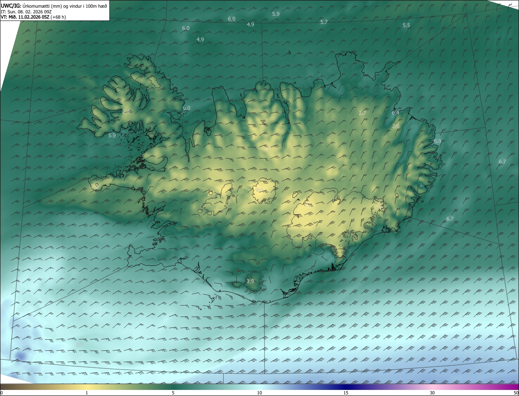Click the 2.7 value label
The width and height of the screenshot is (519, 396).
pos(362,113)
